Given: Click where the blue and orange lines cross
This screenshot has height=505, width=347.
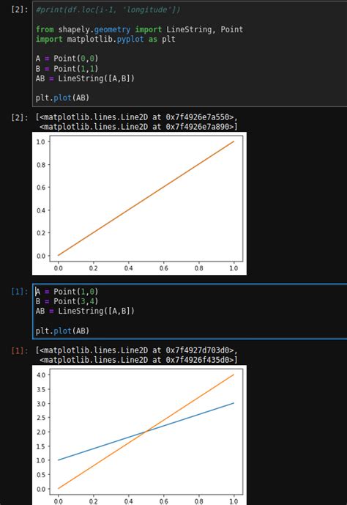Looking at the screenshot, I should [146, 431].
